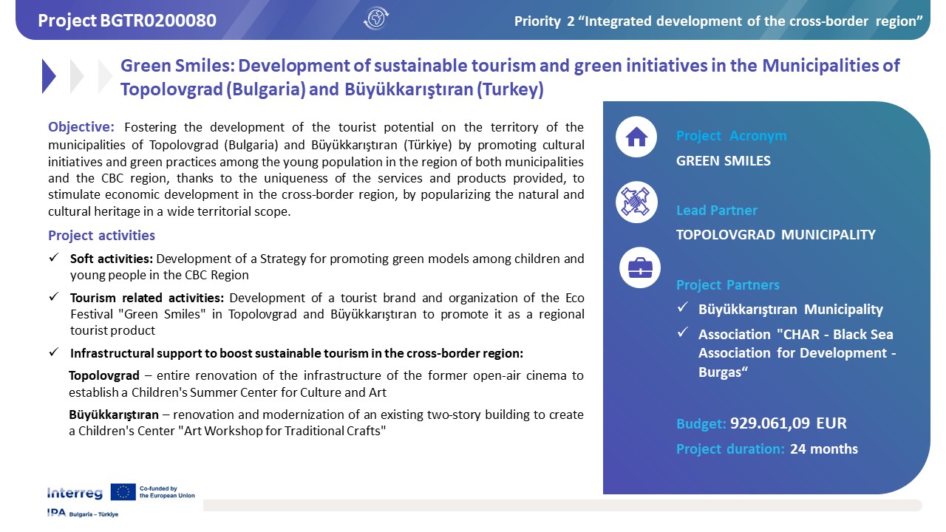Click the Project BGTR0200080 header text
Viewport: 946px width, 532px height.
point(127,21)
